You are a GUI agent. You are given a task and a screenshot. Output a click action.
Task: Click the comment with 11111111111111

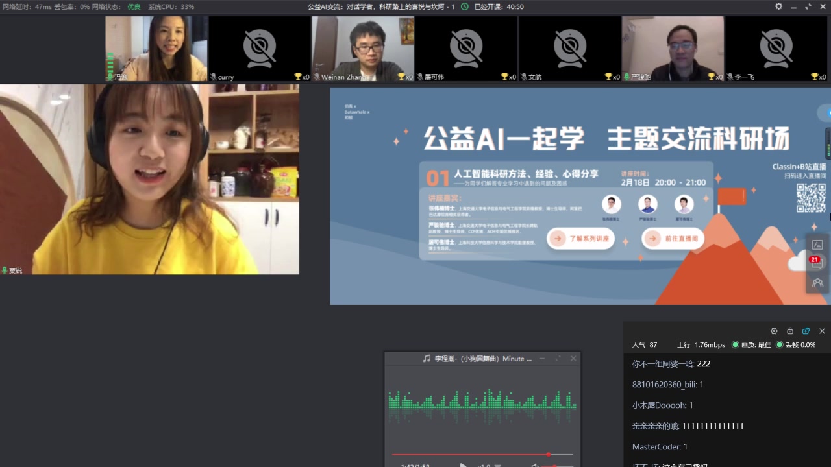click(688, 426)
